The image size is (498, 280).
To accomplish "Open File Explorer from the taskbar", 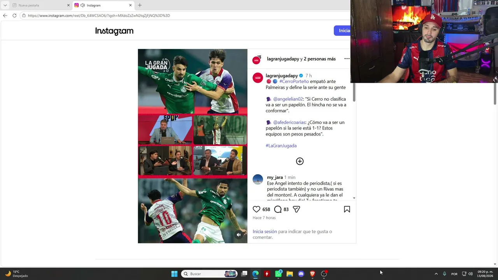I will pos(289,274).
